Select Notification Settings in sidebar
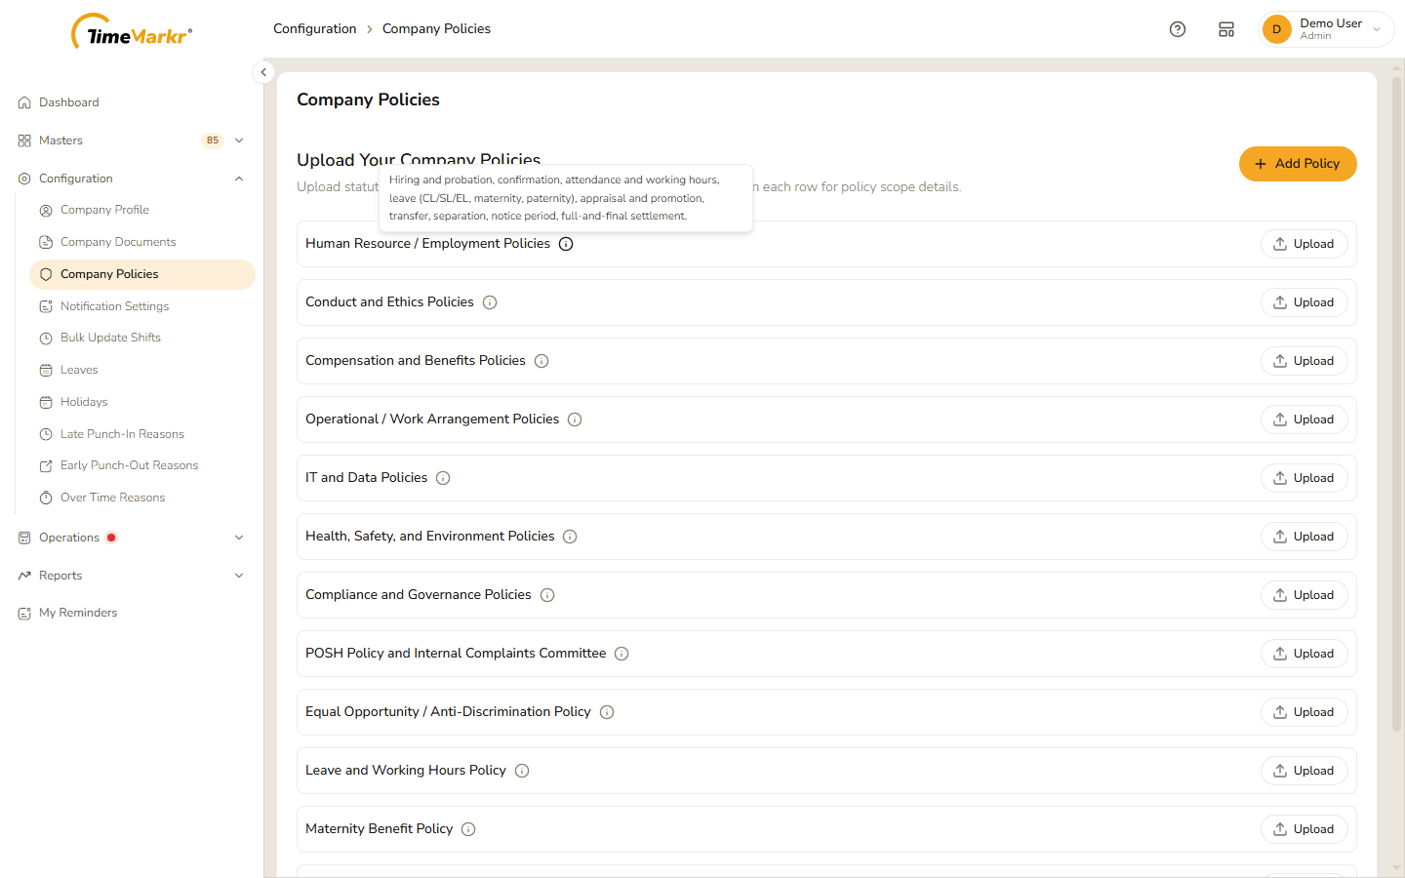1405x878 pixels. point(142,306)
